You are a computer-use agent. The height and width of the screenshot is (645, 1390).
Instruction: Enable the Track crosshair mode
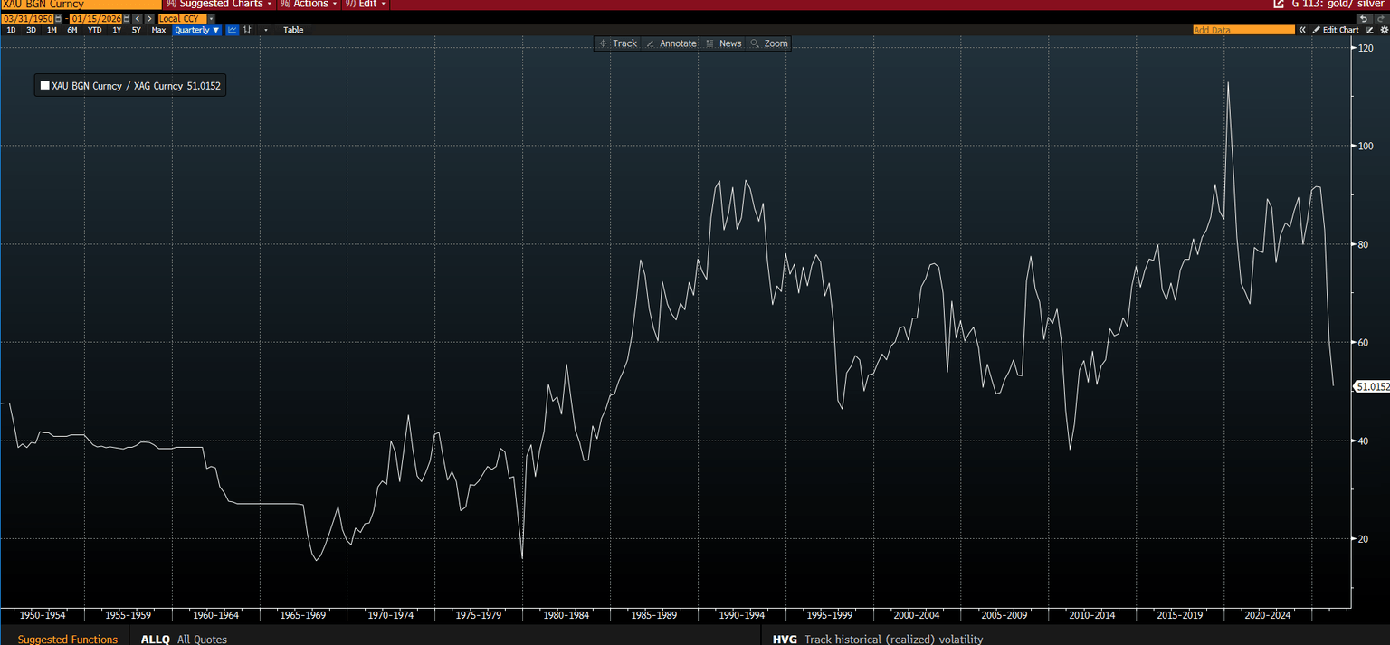click(x=617, y=43)
